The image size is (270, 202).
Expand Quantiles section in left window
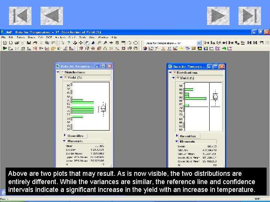click(65, 135)
